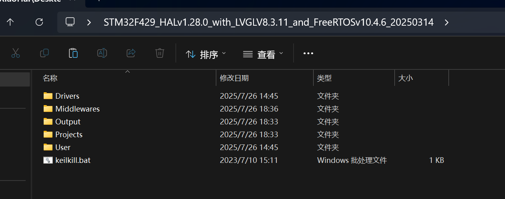Click the 类型 column header
505x199 pixels.
pos(324,78)
